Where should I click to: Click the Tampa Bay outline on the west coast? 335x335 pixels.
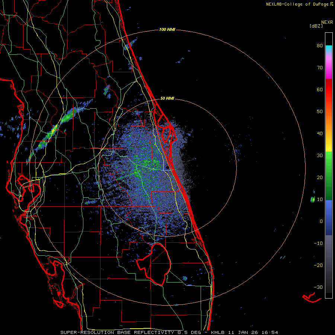pos(29,188)
